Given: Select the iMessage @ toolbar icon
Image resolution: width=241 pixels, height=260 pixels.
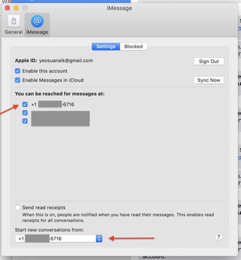Looking at the screenshot, I should tap(37, 25).
